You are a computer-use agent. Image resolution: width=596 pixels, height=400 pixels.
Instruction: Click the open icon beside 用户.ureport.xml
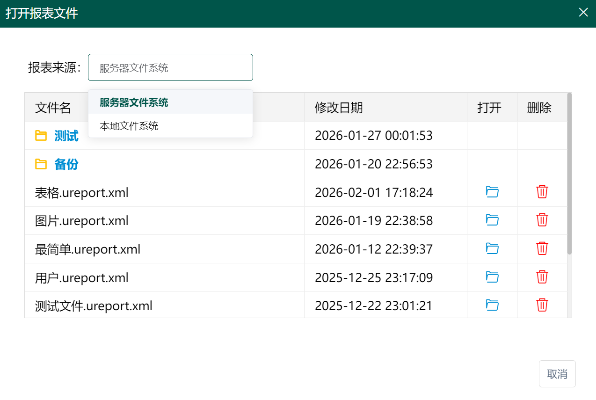click(492, 277)
